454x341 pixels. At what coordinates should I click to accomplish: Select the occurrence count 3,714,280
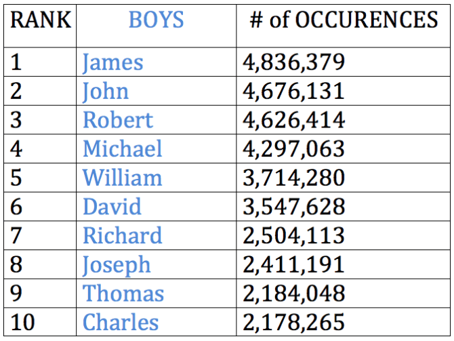coord(294,178)
